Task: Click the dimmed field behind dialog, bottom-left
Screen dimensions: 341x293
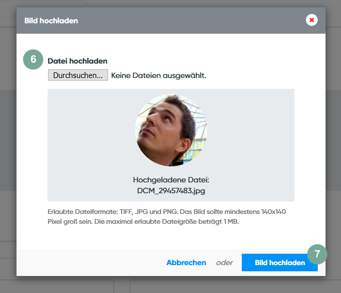Action: coord(57,286)
